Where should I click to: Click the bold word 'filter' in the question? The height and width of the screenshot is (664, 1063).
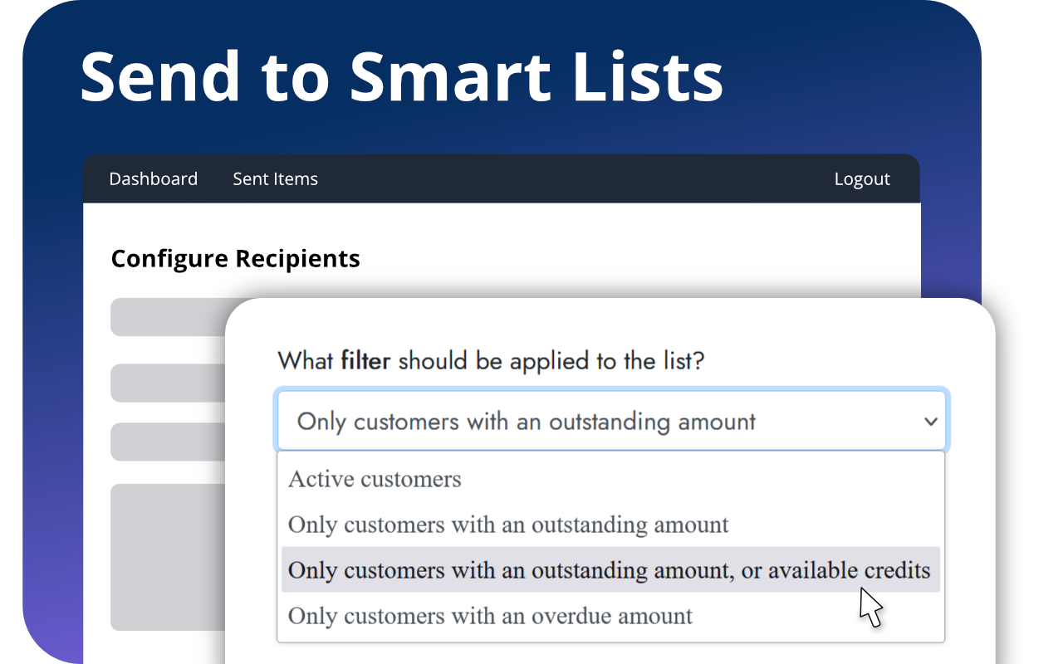tap(365, 360)
